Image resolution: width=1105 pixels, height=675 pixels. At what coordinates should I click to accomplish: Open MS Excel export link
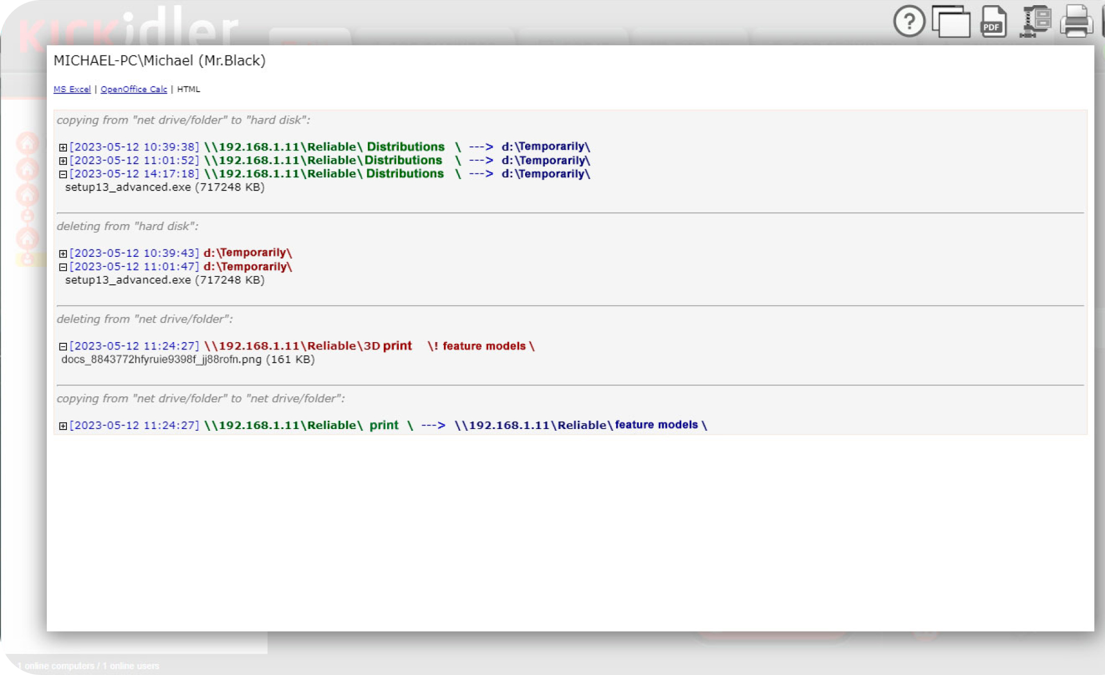pyautogui.click(x=72, y=89)
